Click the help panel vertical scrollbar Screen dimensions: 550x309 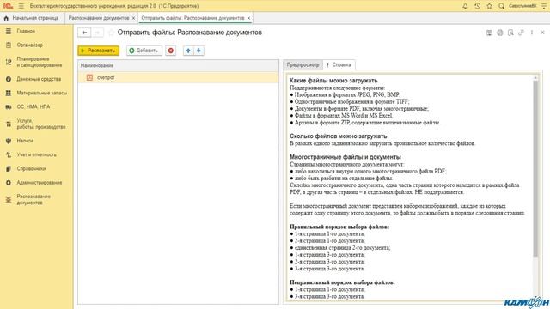coord(535,168)
